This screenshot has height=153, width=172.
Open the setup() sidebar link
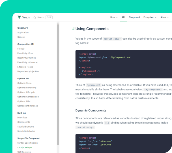(21, 49)
